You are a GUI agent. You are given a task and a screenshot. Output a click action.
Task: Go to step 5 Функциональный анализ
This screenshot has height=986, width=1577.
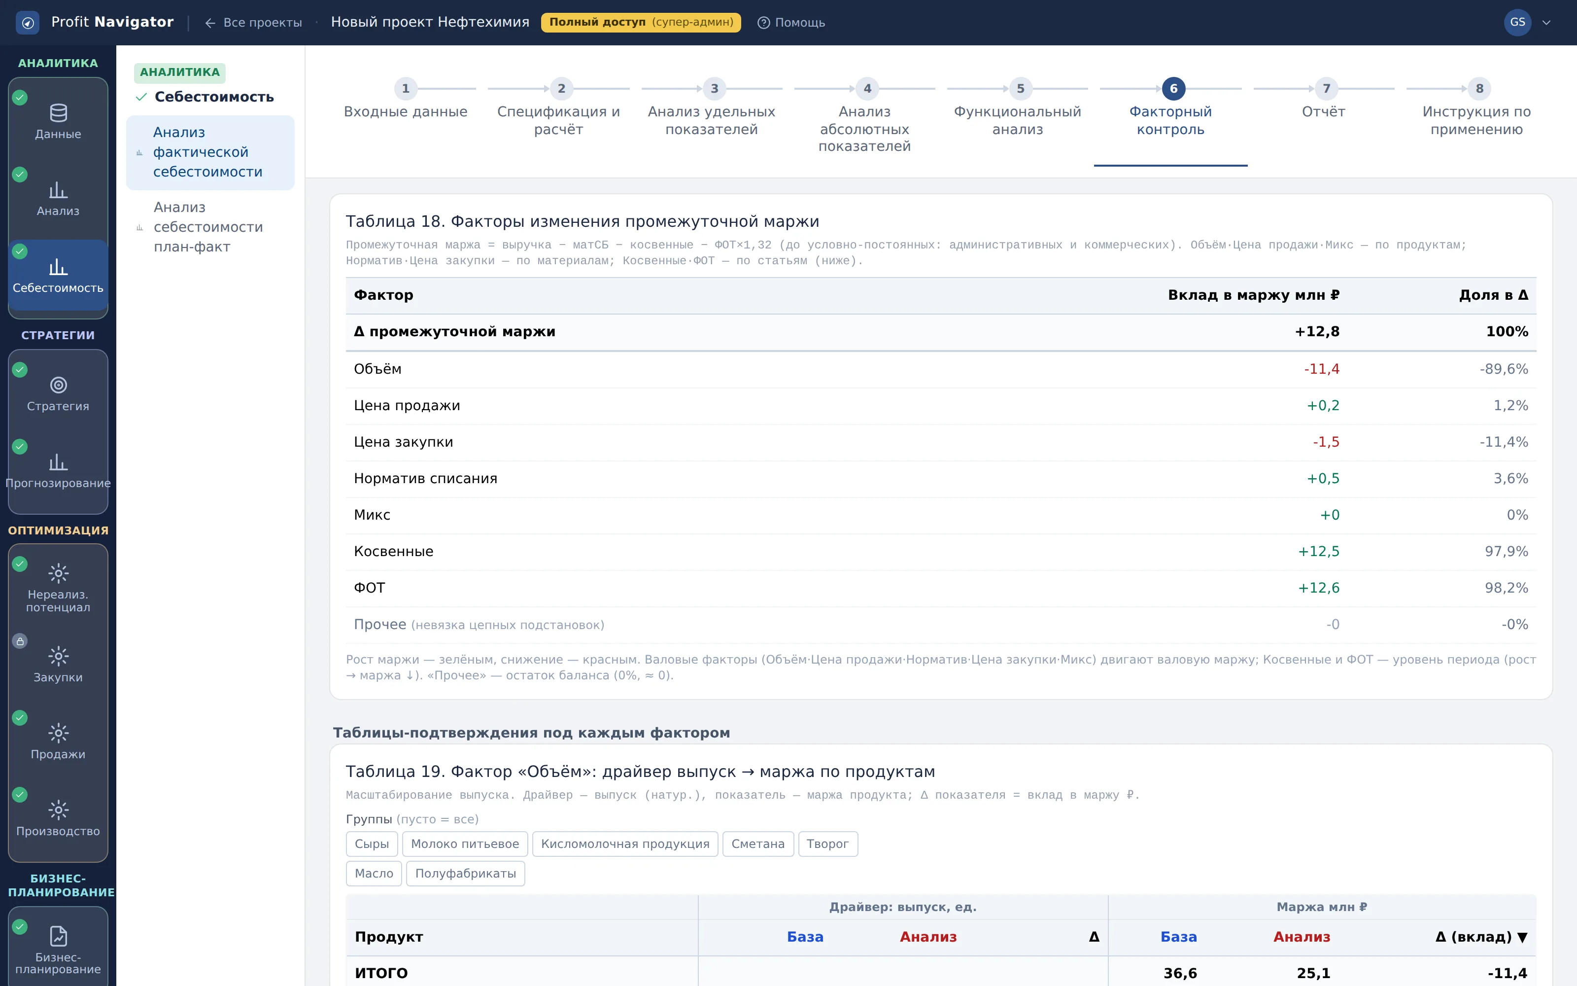point(1017,109)
